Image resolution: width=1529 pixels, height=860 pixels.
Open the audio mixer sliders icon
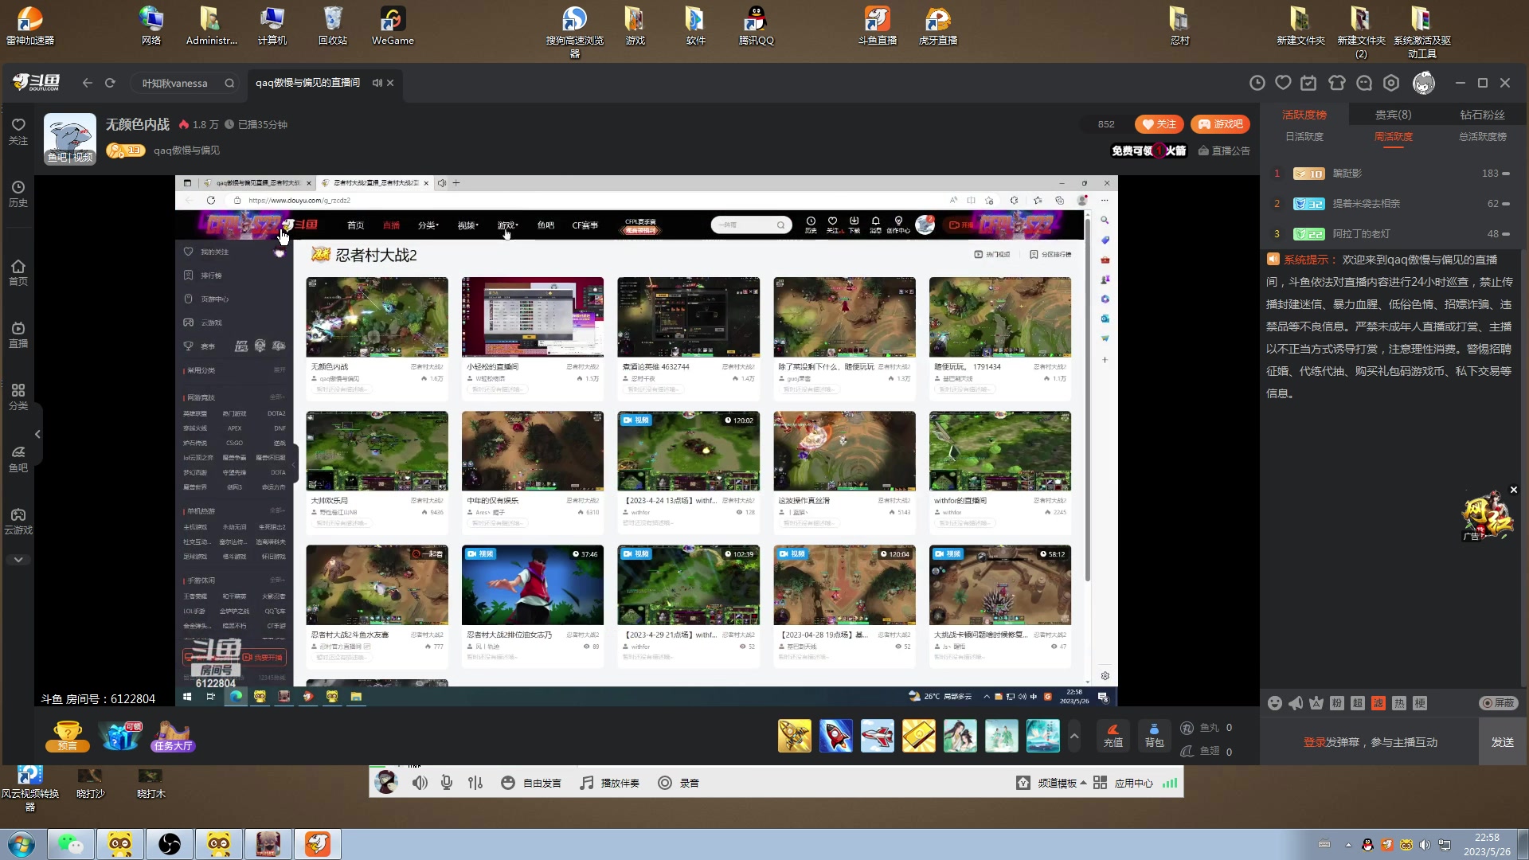point(475,783)
